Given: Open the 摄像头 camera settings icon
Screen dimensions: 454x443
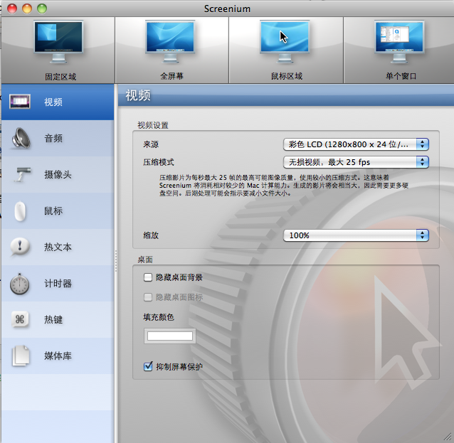Looking at the screenshot, I should [20, 174].
